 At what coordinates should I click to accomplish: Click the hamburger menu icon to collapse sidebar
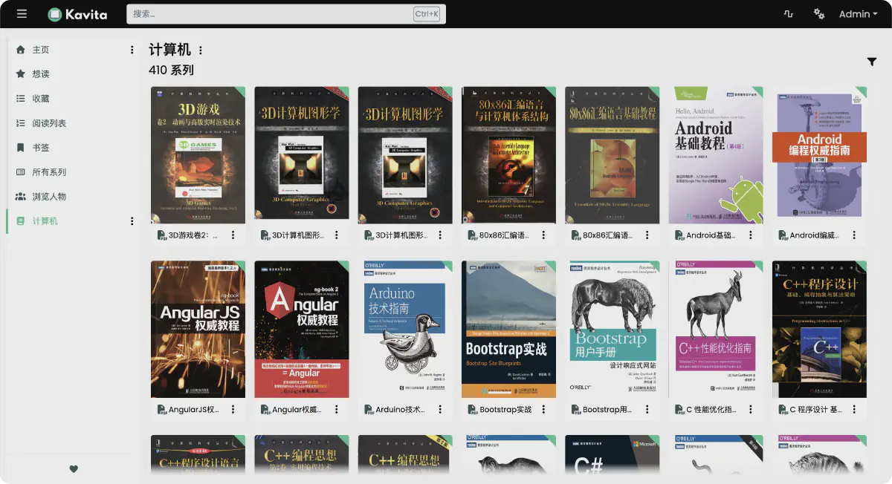point(22,14)
